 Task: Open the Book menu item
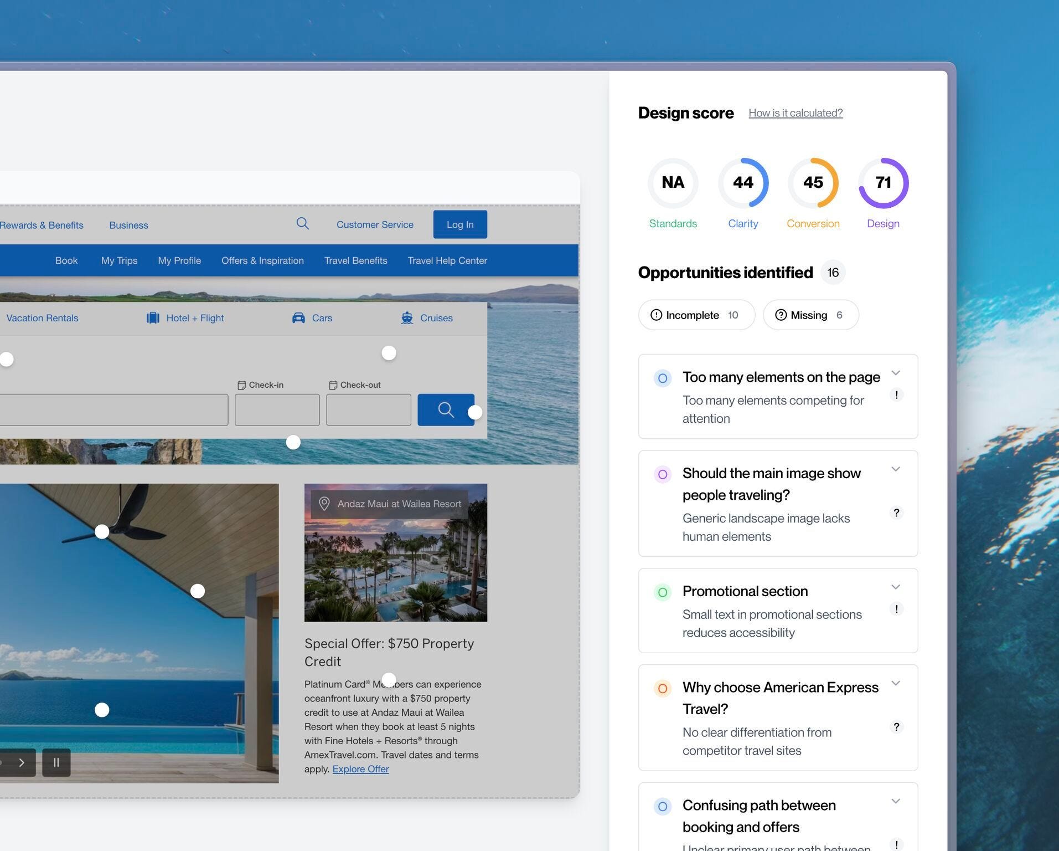pyautogui.click(x=66, y=260)
